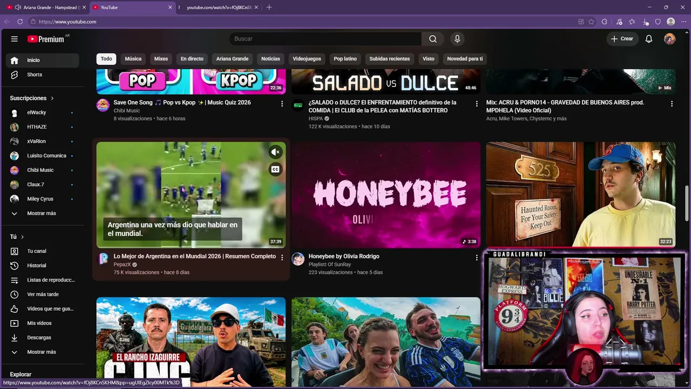Click the Buscar search field
Image resolution: width=691 pixels, height=389 pixels.
pos(325,39)
